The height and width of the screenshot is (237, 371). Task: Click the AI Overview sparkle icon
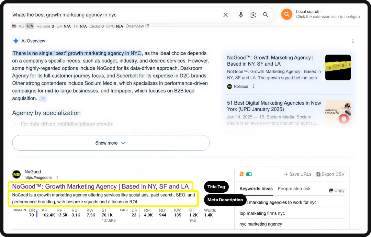click(16, 41)
